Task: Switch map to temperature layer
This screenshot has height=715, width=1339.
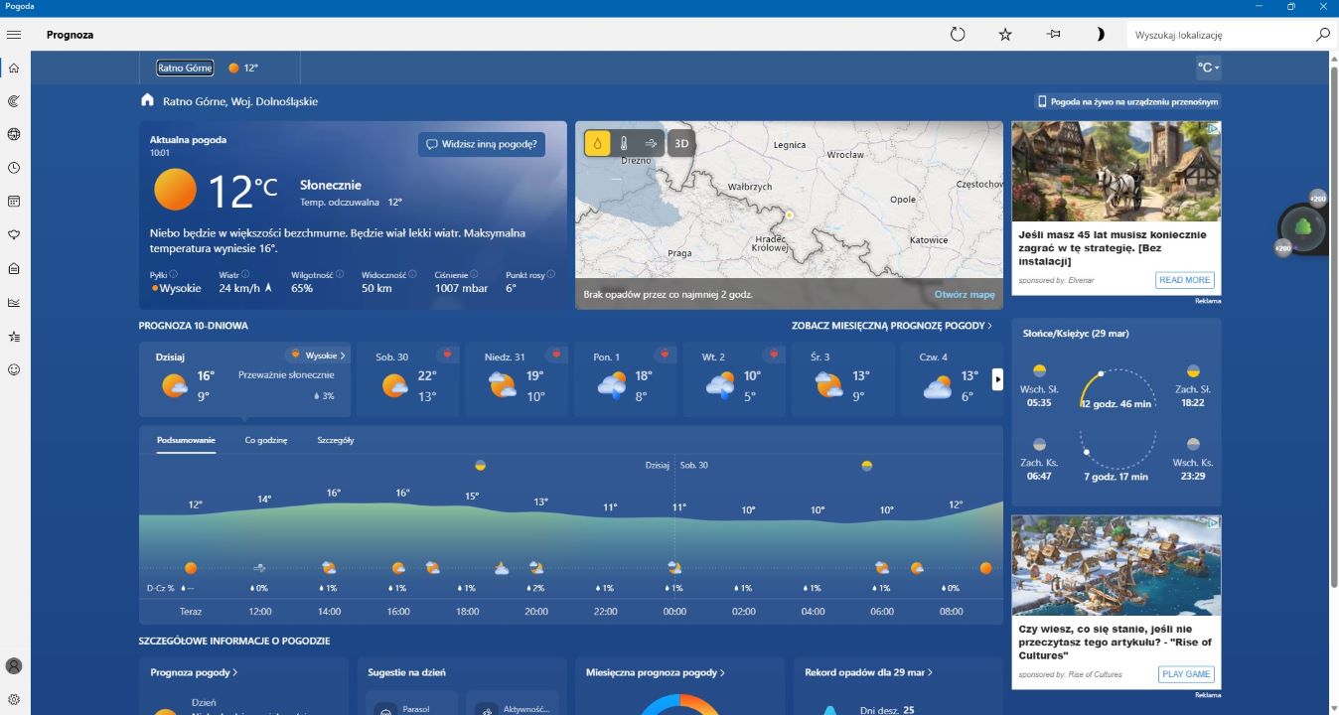Action: (x=624, y=143)
